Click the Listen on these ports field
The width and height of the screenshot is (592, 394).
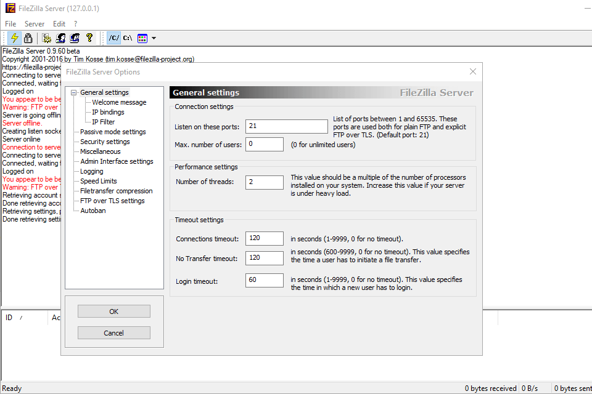point(287,126)
